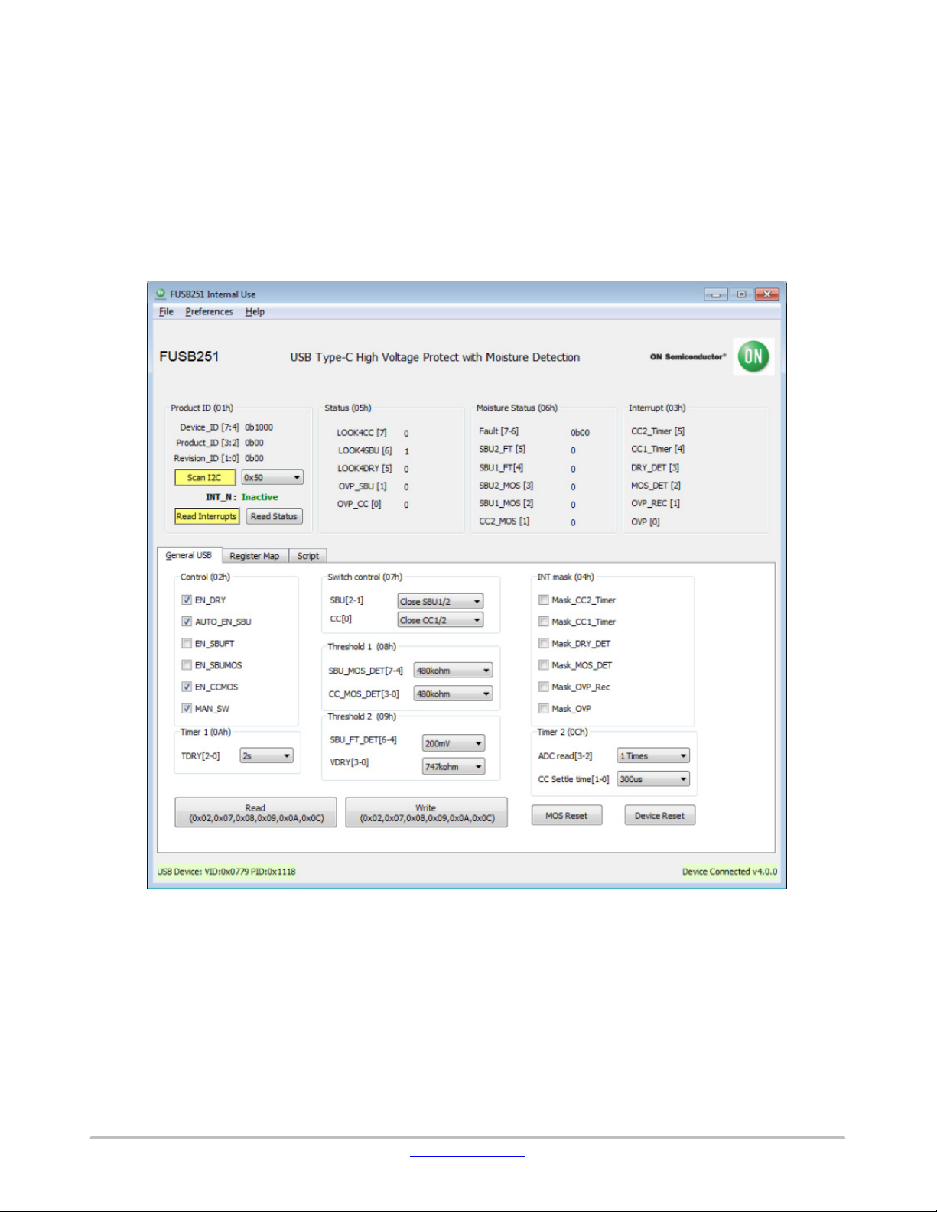Check the EN_SBUMOS option
937x1212 pixels.
187,665
